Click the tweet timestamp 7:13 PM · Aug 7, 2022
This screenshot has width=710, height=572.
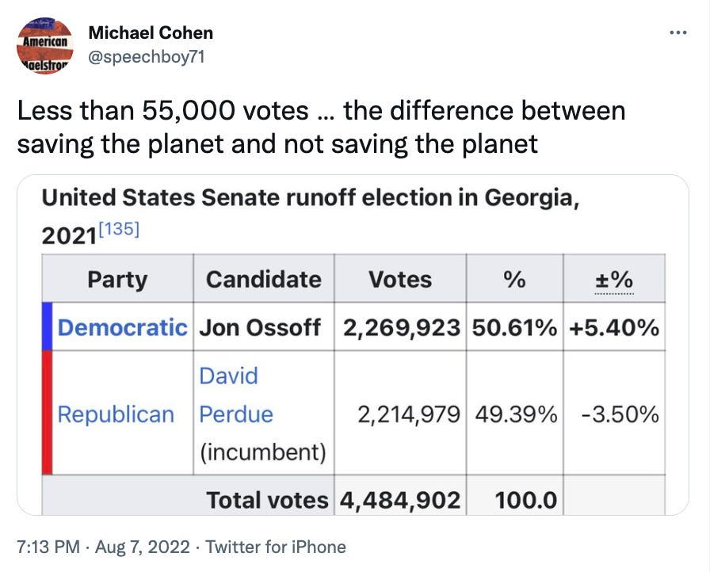(104, 547)
